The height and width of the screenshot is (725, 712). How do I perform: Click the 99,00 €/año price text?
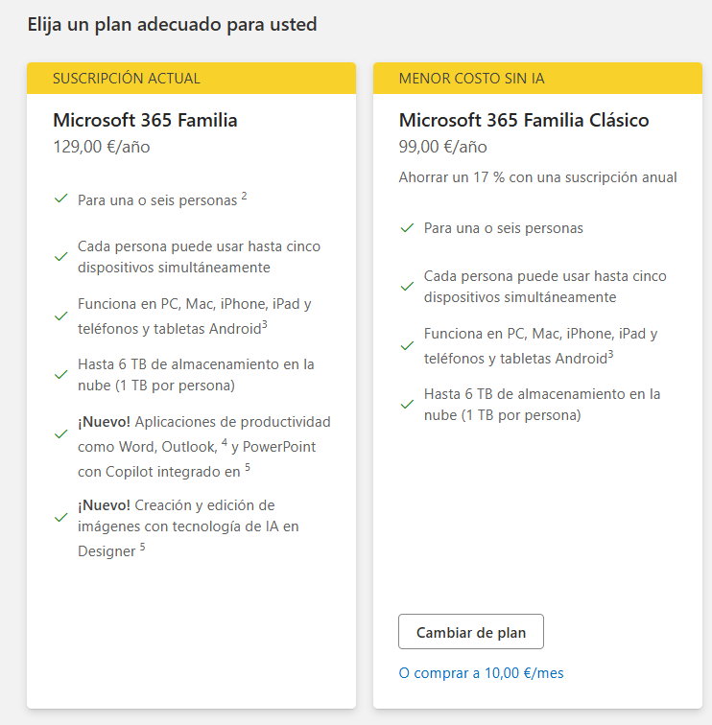coord(443,148)
